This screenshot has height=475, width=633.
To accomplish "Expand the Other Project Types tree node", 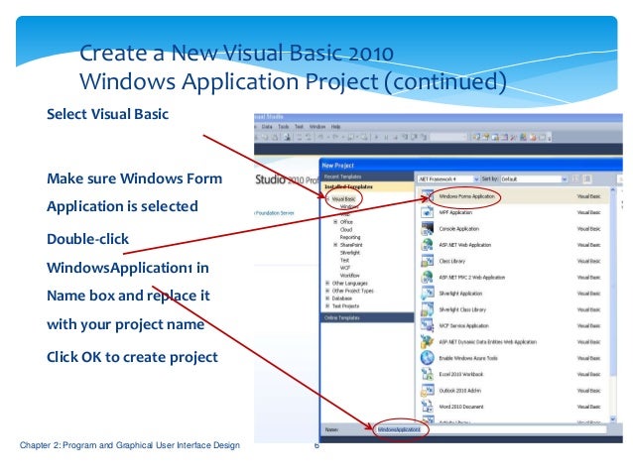I will coord(327,291).
